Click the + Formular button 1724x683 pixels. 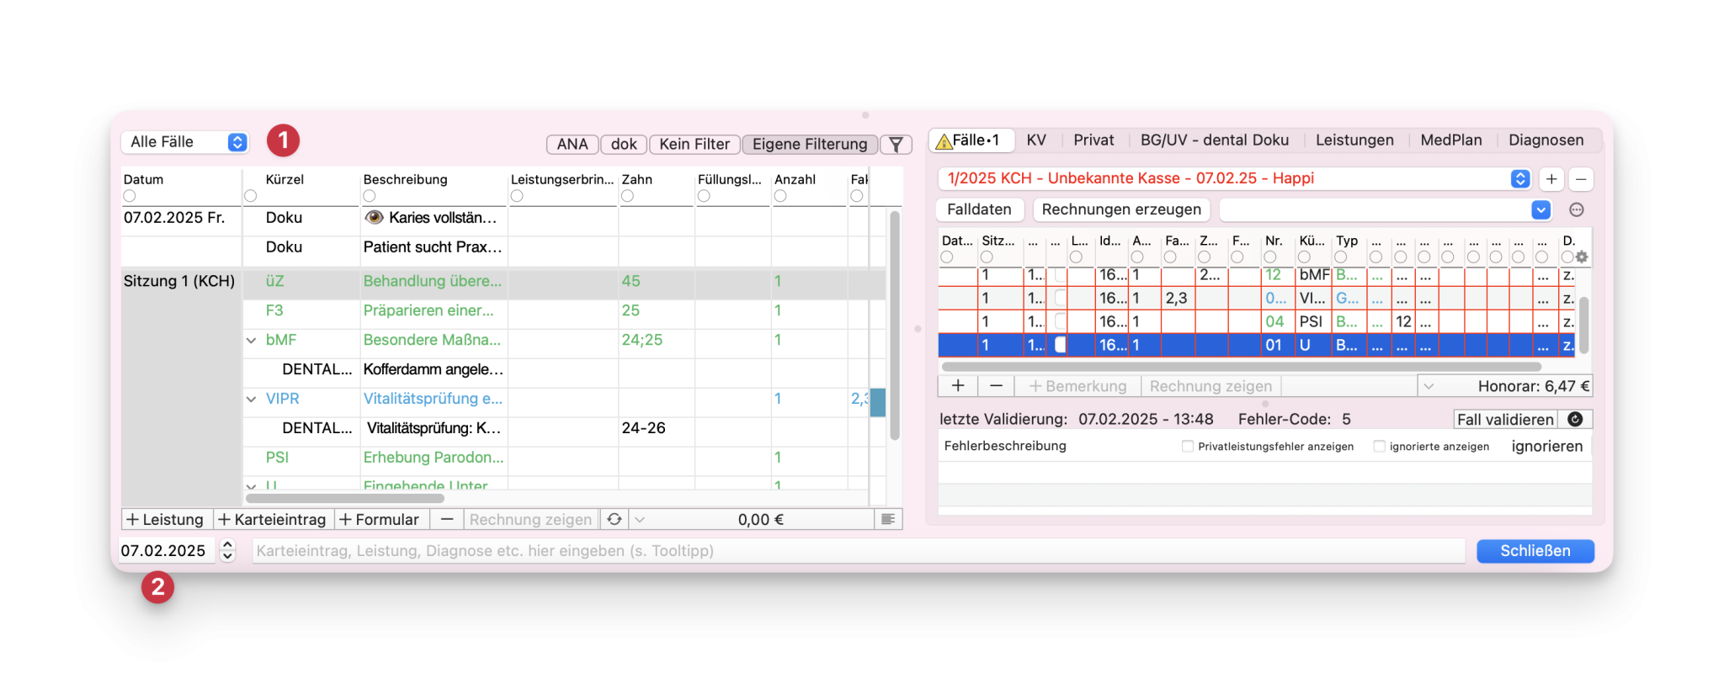[380, 520]
